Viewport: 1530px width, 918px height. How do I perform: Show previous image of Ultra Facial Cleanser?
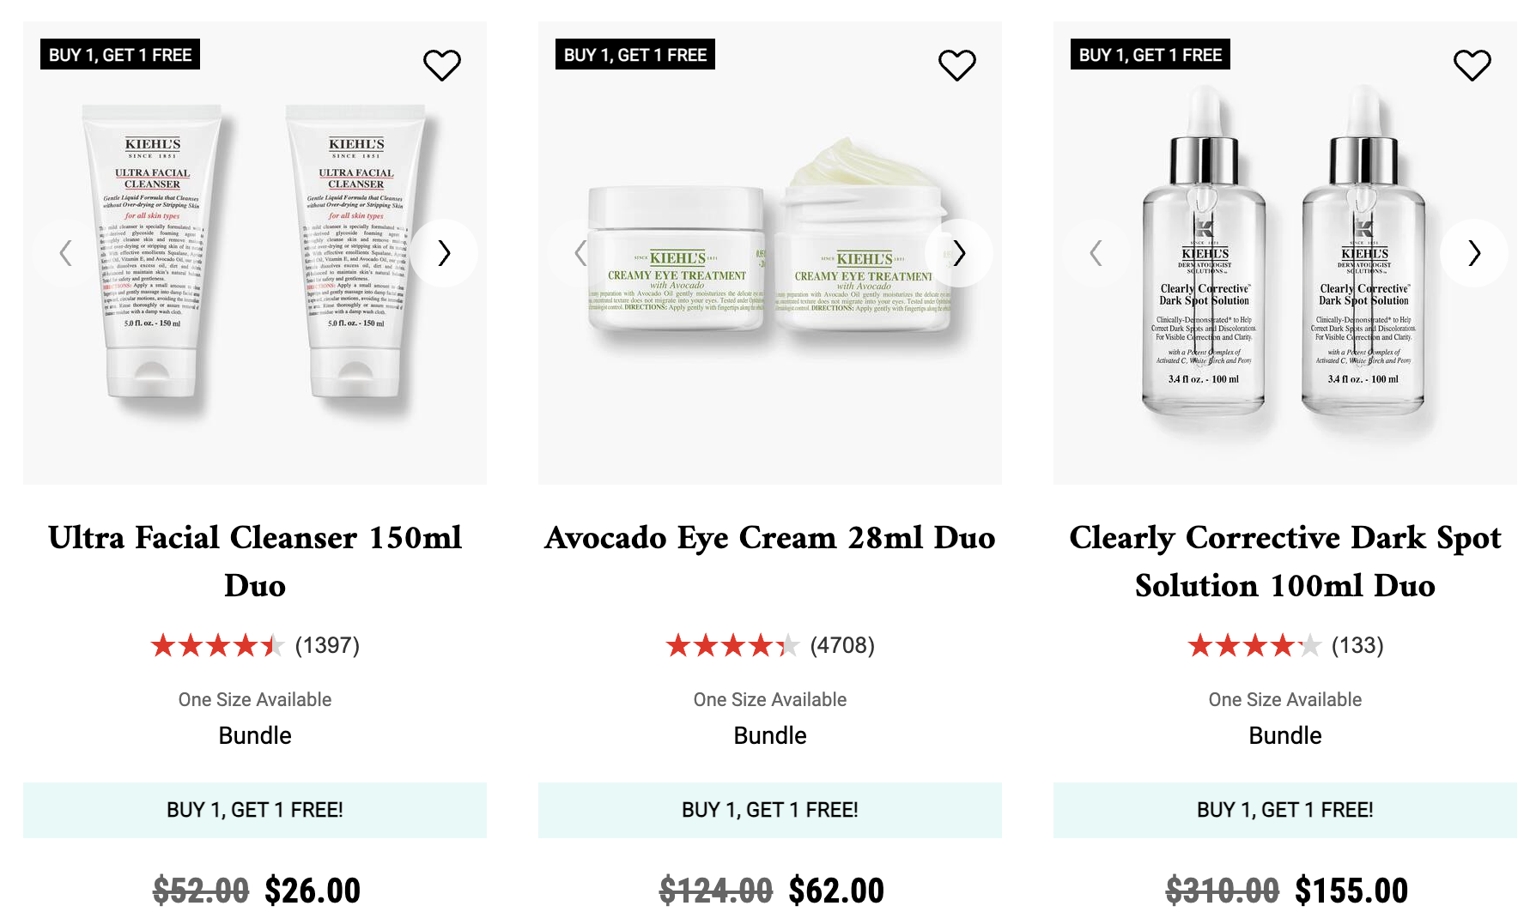tap(66, 253)
